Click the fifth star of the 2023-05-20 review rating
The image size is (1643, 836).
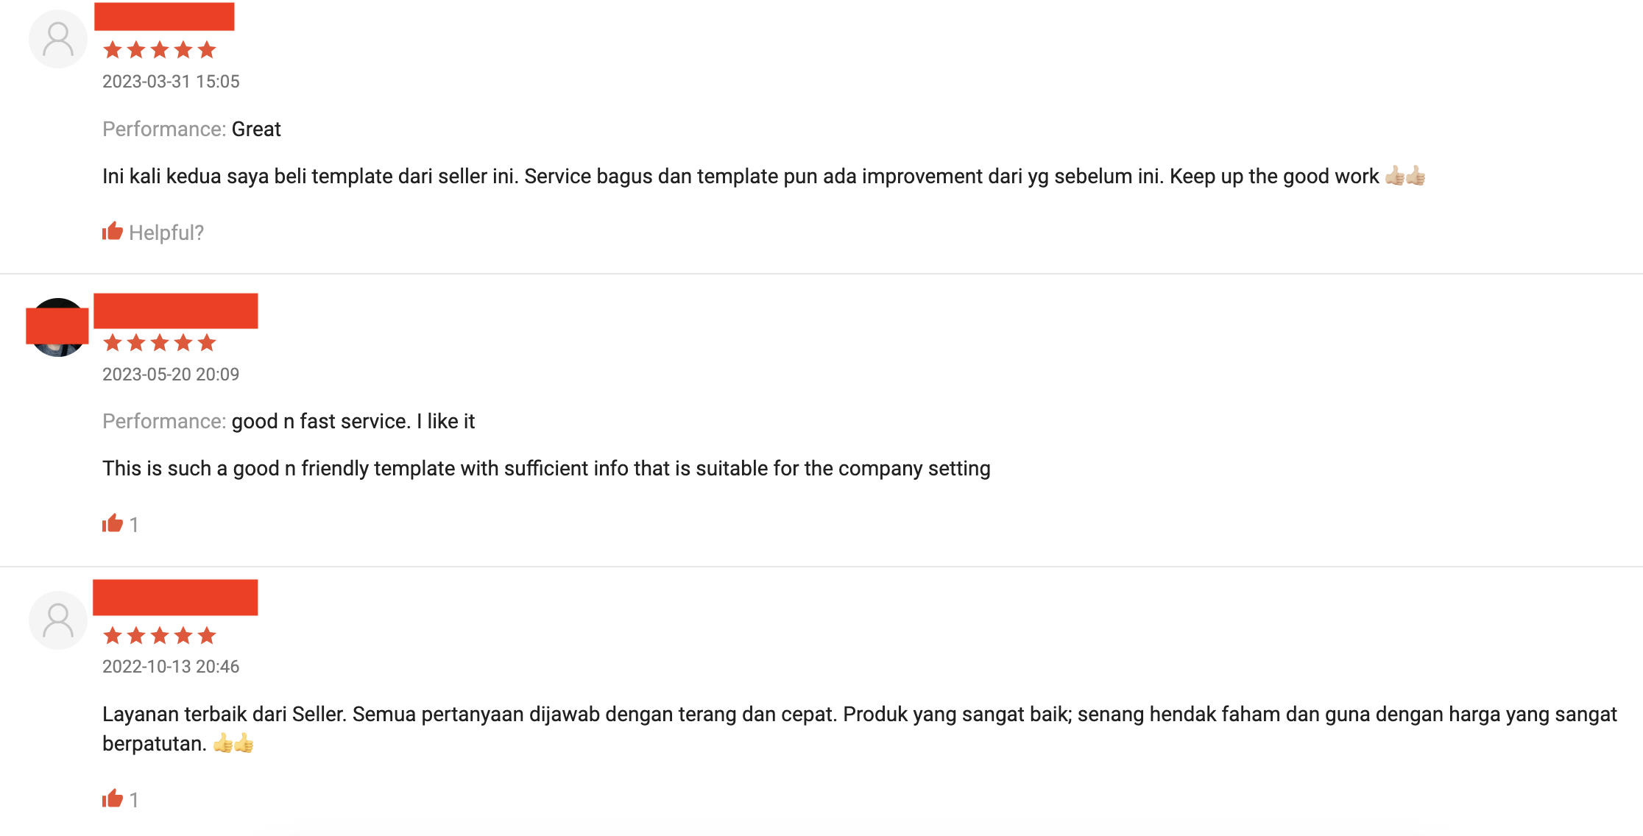(x=207, y=342)
